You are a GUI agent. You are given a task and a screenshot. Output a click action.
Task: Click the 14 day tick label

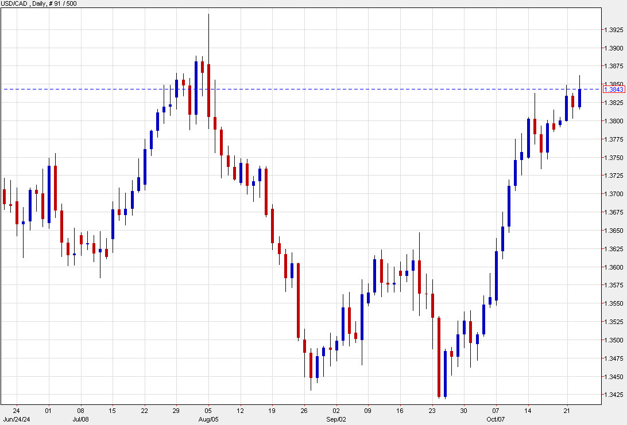(528, 411)
